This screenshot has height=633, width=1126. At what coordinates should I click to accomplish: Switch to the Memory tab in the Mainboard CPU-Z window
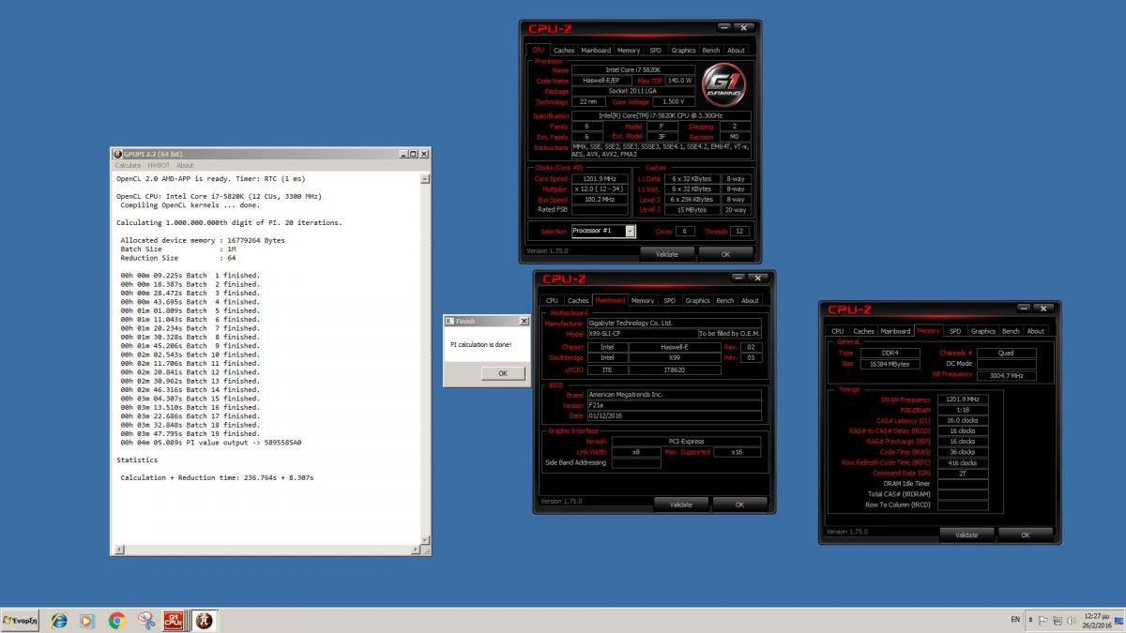pyautogui.click(x=643, y=301)
